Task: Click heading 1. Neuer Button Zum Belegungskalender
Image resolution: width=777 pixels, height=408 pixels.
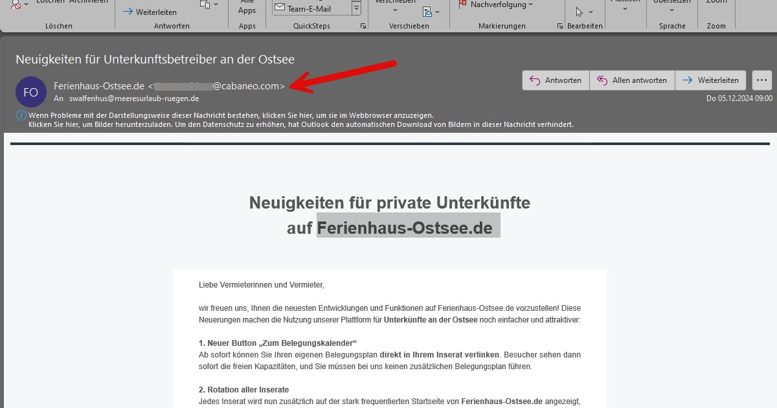Action: pyautogui.click(x=278, y=343)
